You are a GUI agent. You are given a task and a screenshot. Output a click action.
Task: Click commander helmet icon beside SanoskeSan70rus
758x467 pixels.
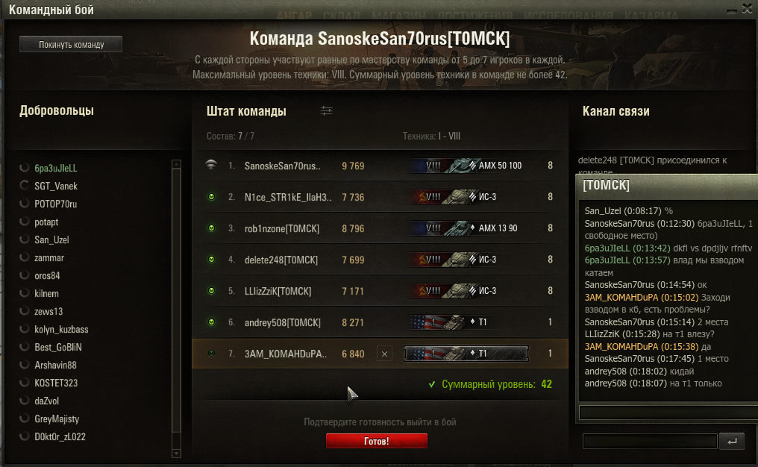point(211,165)
